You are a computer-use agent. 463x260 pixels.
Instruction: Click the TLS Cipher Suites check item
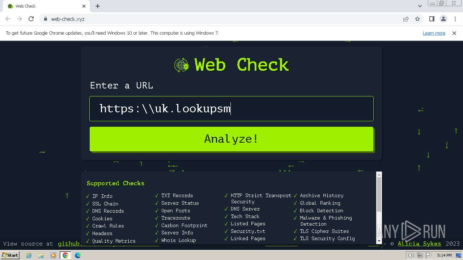[324, 231]
